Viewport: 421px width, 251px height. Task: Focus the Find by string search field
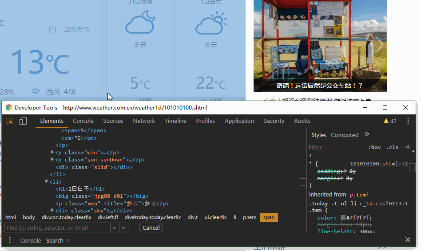[57, 227]
